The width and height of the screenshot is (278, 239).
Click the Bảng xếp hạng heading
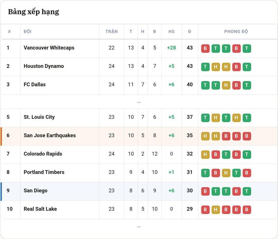click(x=33, y=12)
